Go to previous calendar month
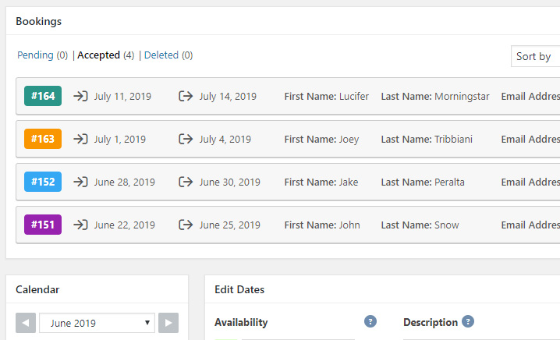Viewport: 560px width, 340px height. [26, 323]
